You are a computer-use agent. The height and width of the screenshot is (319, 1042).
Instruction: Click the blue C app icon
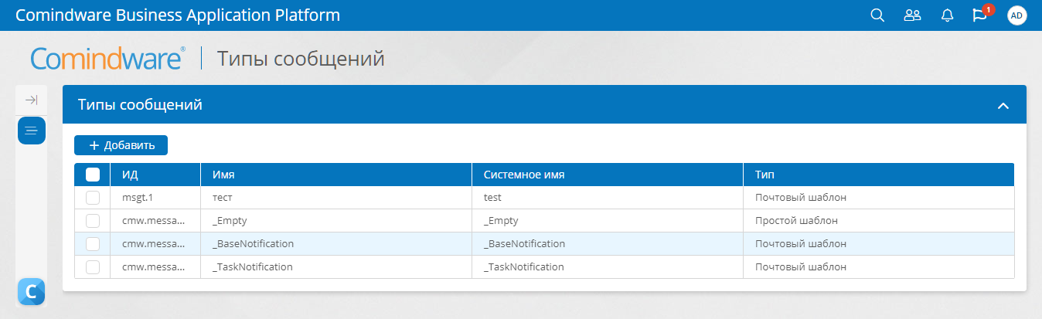click(x=31, y=292)
